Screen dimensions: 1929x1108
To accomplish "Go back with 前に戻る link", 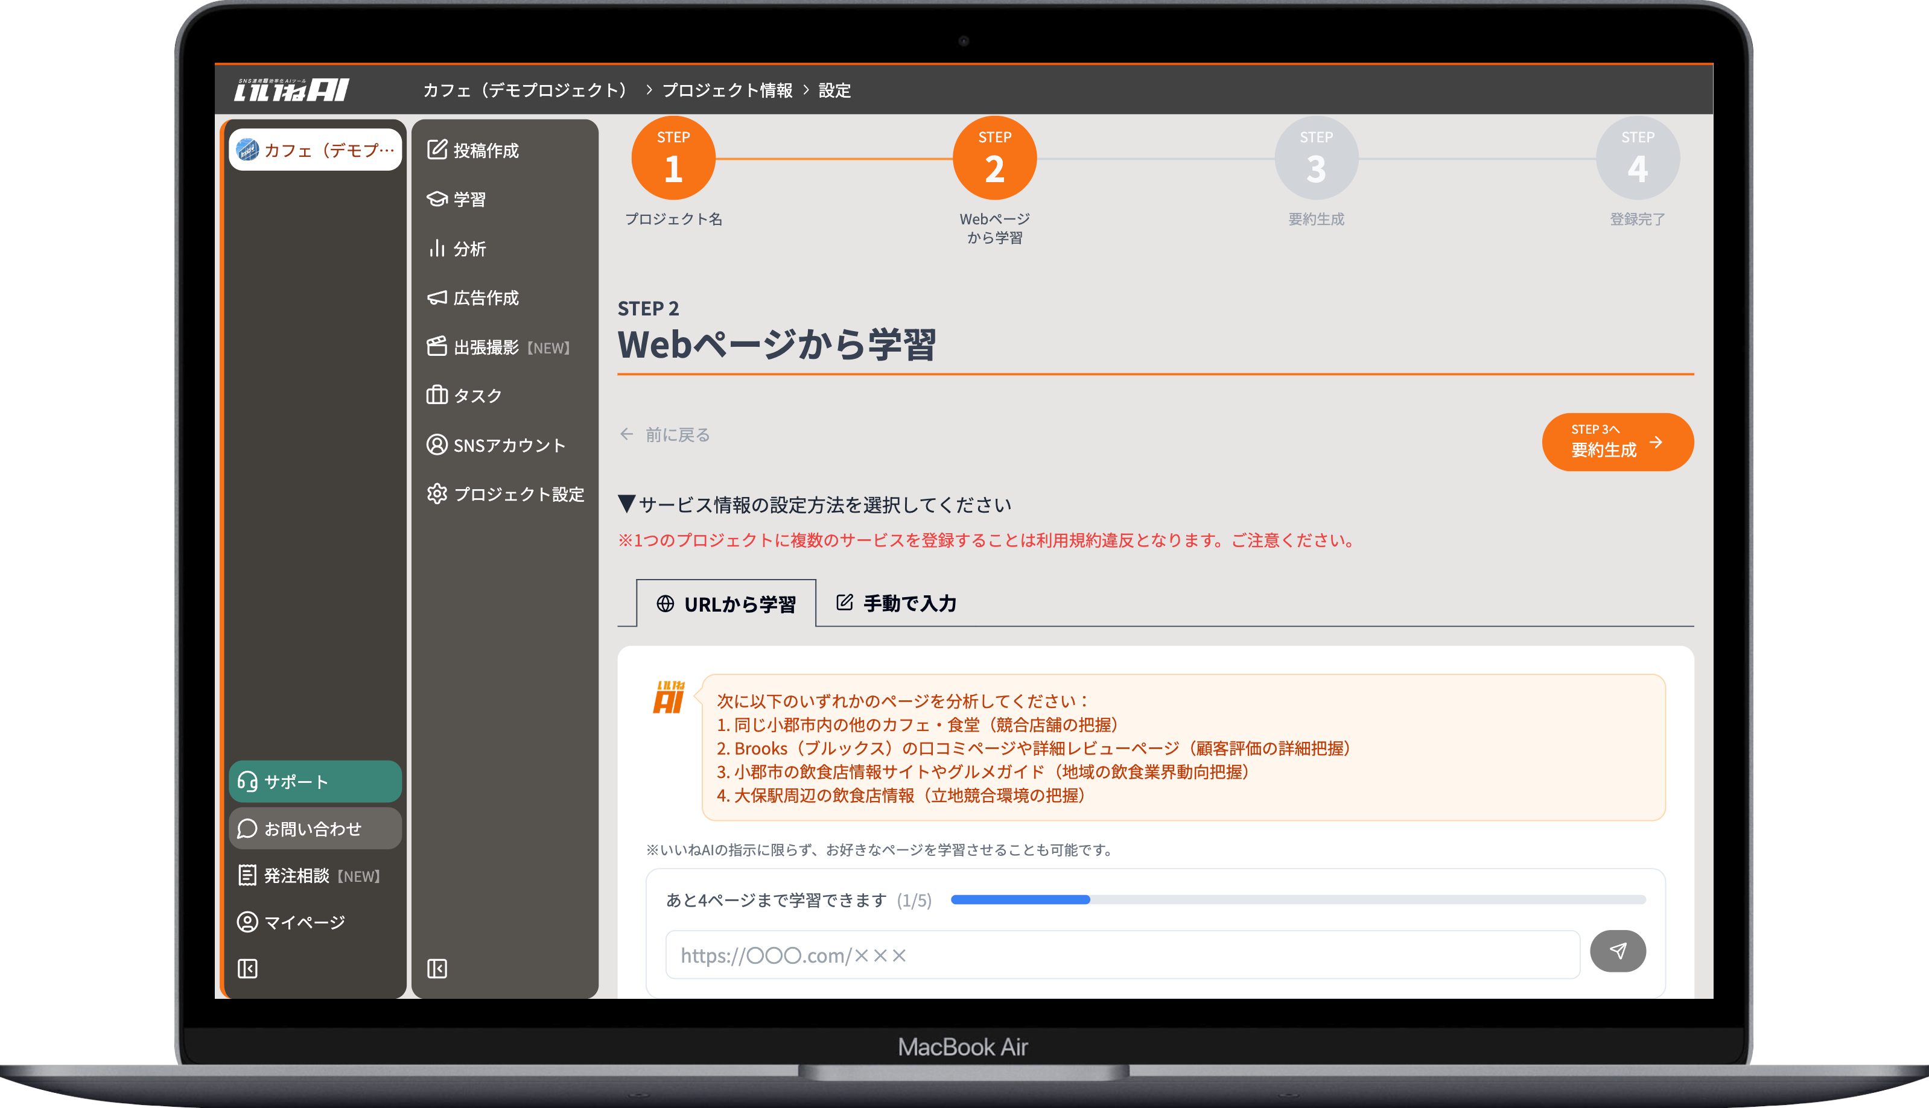I will 664,434.
